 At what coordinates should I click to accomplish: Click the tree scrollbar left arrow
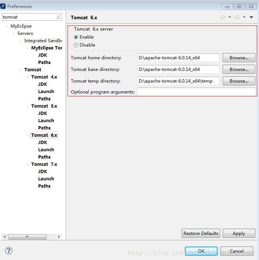[5, 237]
